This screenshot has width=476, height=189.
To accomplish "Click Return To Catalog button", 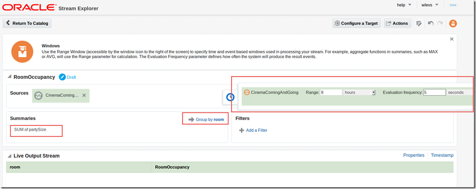I will [27, 23].
